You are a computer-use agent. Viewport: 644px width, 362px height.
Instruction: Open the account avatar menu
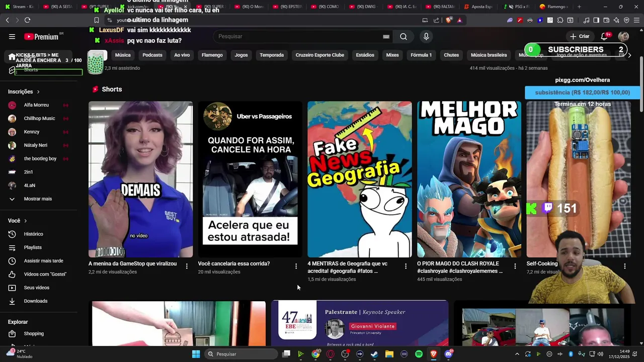click(624, 37)
